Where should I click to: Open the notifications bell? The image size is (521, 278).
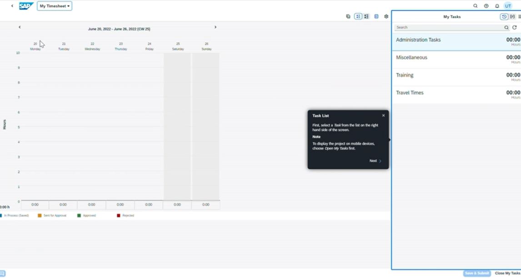(497, 5)
